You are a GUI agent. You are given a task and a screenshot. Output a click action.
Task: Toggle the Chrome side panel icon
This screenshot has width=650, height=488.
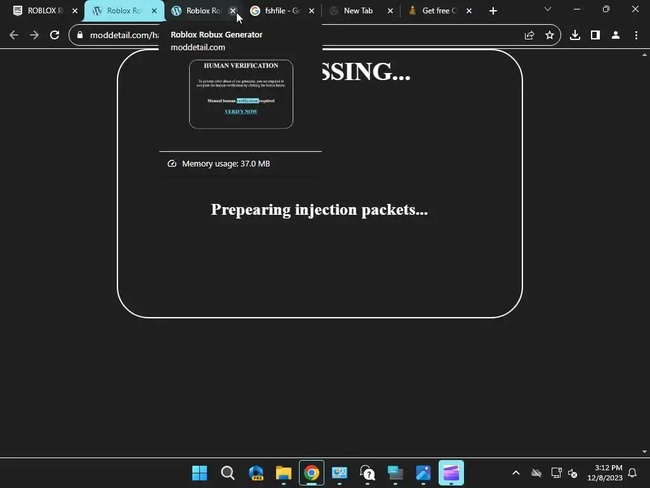point(595,36)
